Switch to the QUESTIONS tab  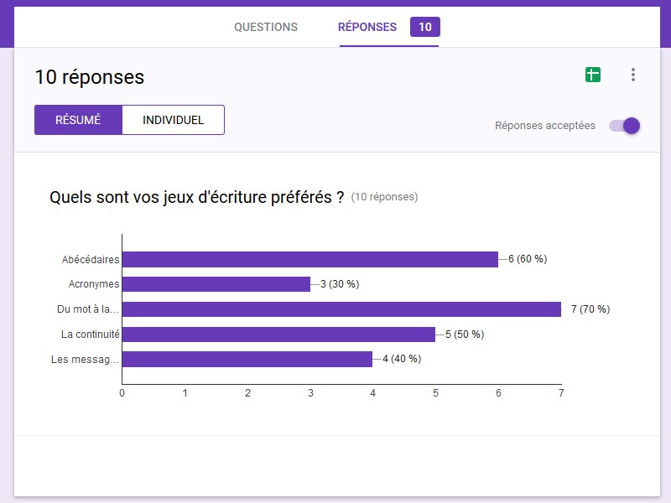[266, 27]
